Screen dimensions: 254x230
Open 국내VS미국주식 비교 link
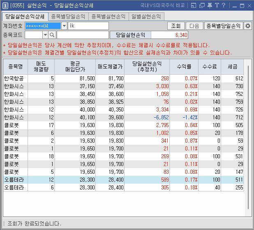[162, 5]
